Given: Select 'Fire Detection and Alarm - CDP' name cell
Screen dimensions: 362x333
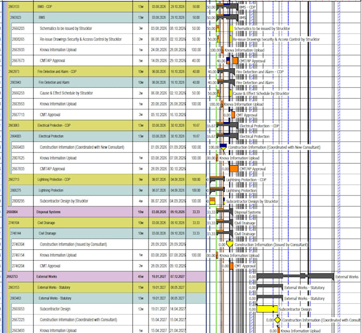Looking at the screenshot, I should point(83,71).
